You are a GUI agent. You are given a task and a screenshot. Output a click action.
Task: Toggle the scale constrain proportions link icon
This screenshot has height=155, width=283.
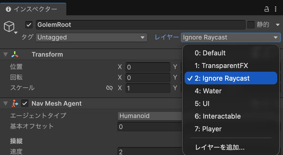tap(109, 88)
